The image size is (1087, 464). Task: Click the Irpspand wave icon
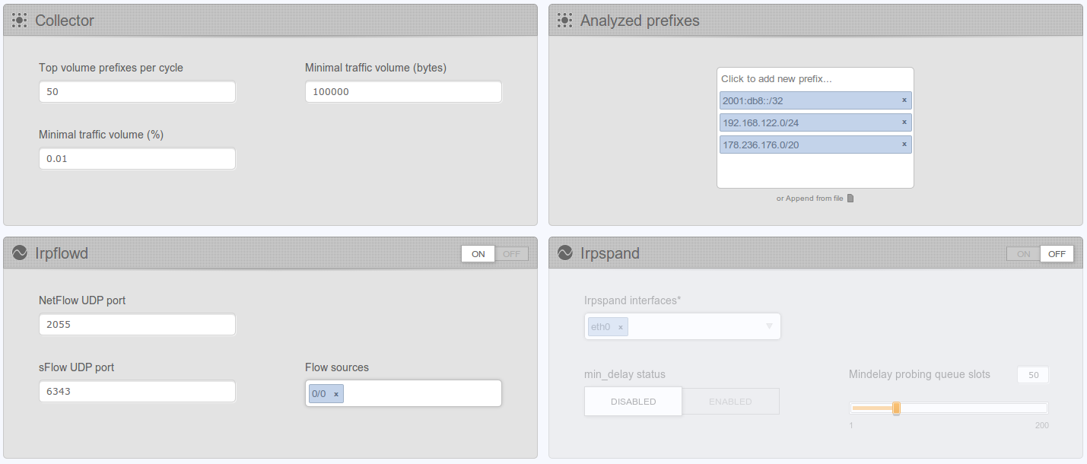click(x=564, y=253)
